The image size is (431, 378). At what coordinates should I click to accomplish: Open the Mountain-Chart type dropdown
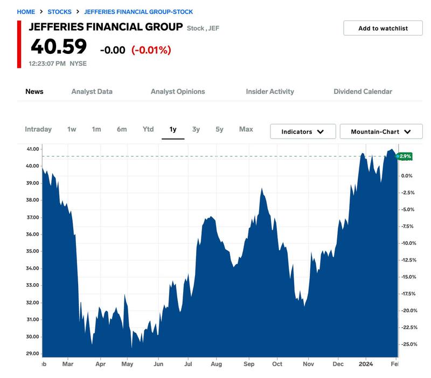pyautogui.click(x=381, y=132)
